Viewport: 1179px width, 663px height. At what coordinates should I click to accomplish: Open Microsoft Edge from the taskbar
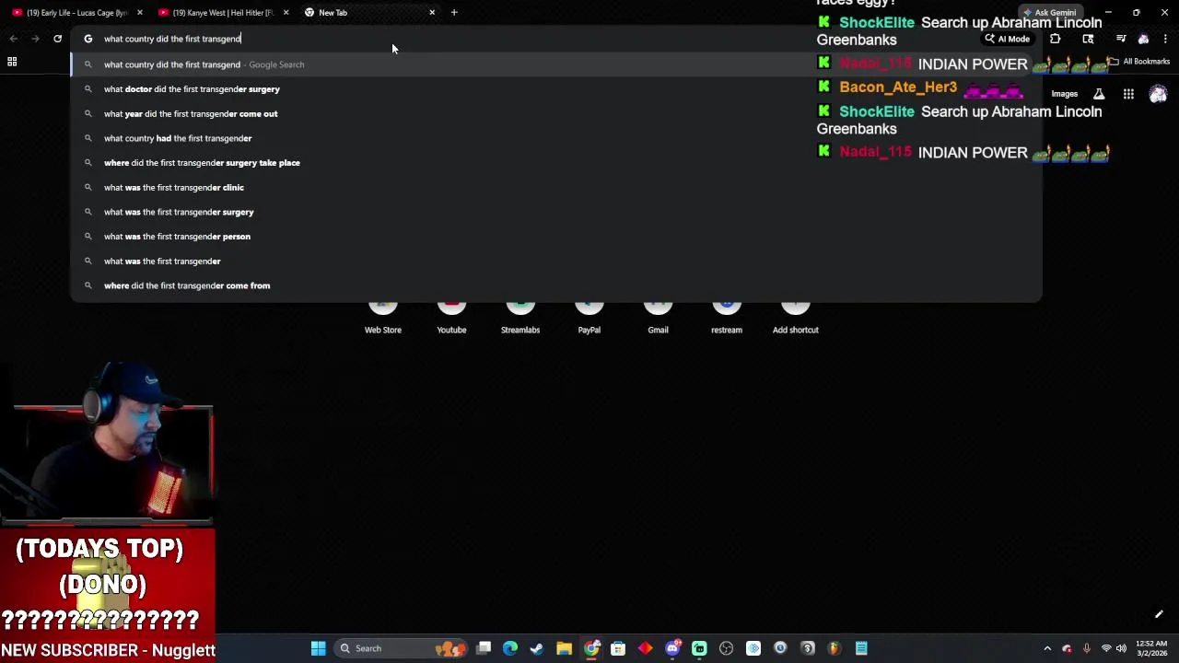pyautogui.click(x=510, y=648)
